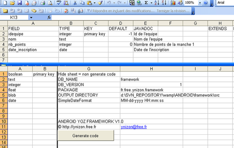This screenshot has width=234, height=148.
Task: Click the fax/email send icon
Action: click(34, 3)
